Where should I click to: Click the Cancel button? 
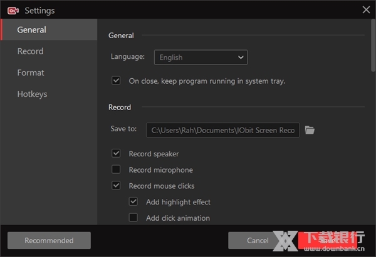pyautogui.click(x=258, y=240)
